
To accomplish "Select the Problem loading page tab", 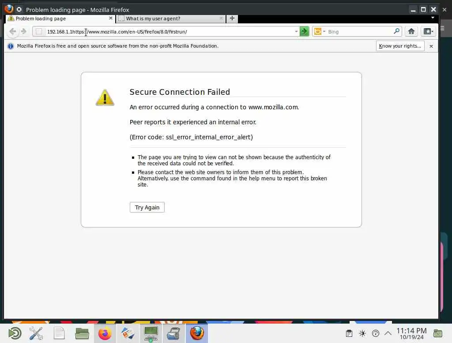I will click(x=60, y=19).
